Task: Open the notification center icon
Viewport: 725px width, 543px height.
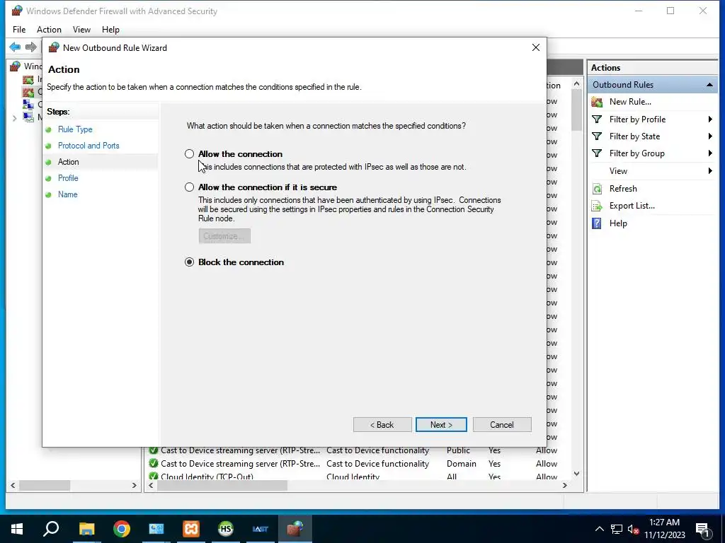Action: coord(702,529)
